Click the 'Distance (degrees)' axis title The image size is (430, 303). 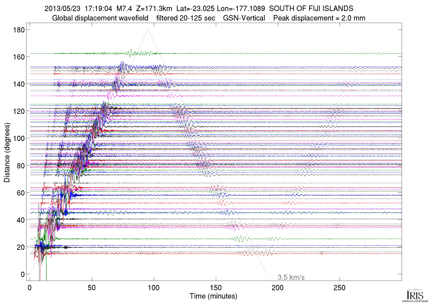point(7,152)
